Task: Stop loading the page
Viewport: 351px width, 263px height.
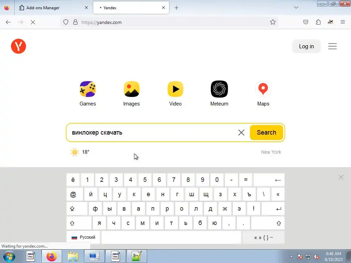Action: [x=33, y=22]
